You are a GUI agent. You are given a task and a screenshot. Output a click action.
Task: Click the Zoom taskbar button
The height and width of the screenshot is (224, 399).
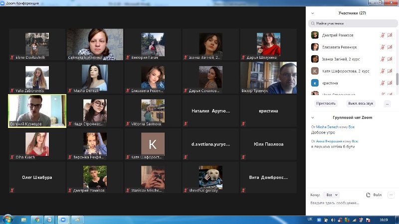click(x=63, y=220)
